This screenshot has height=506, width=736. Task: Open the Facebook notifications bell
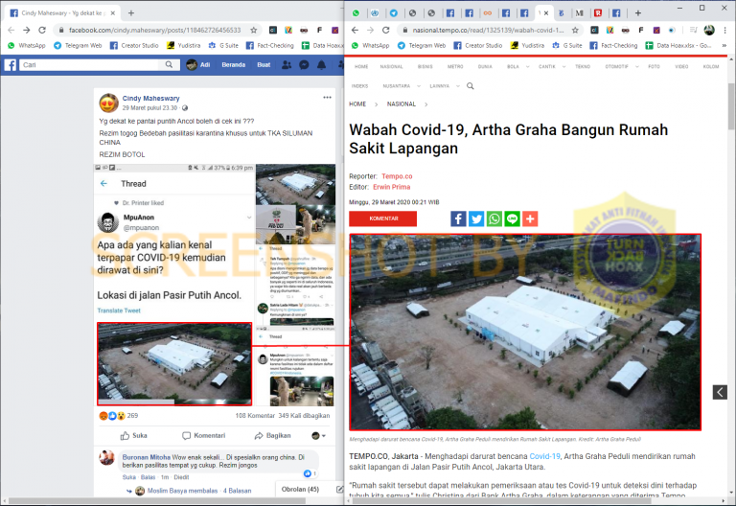[x=322, y=65]
